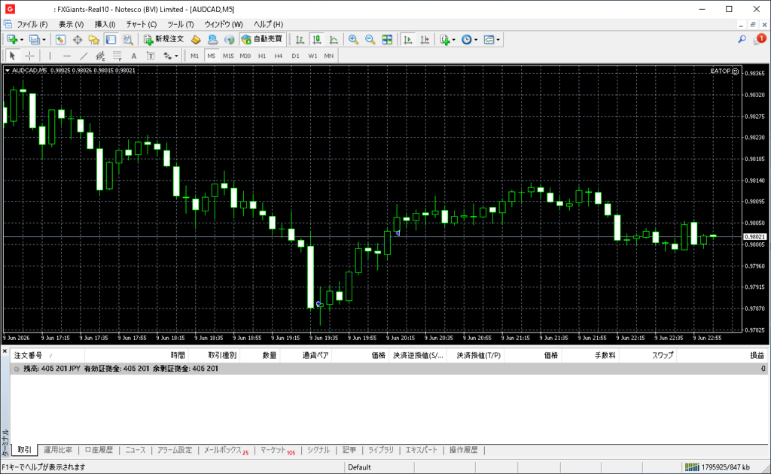
Task: Select the crosshair tool
Action: (29, 56)
